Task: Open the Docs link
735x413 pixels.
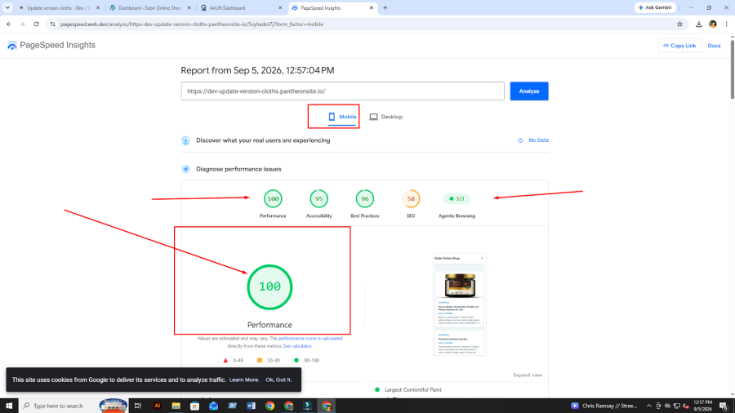Action: 714,46
